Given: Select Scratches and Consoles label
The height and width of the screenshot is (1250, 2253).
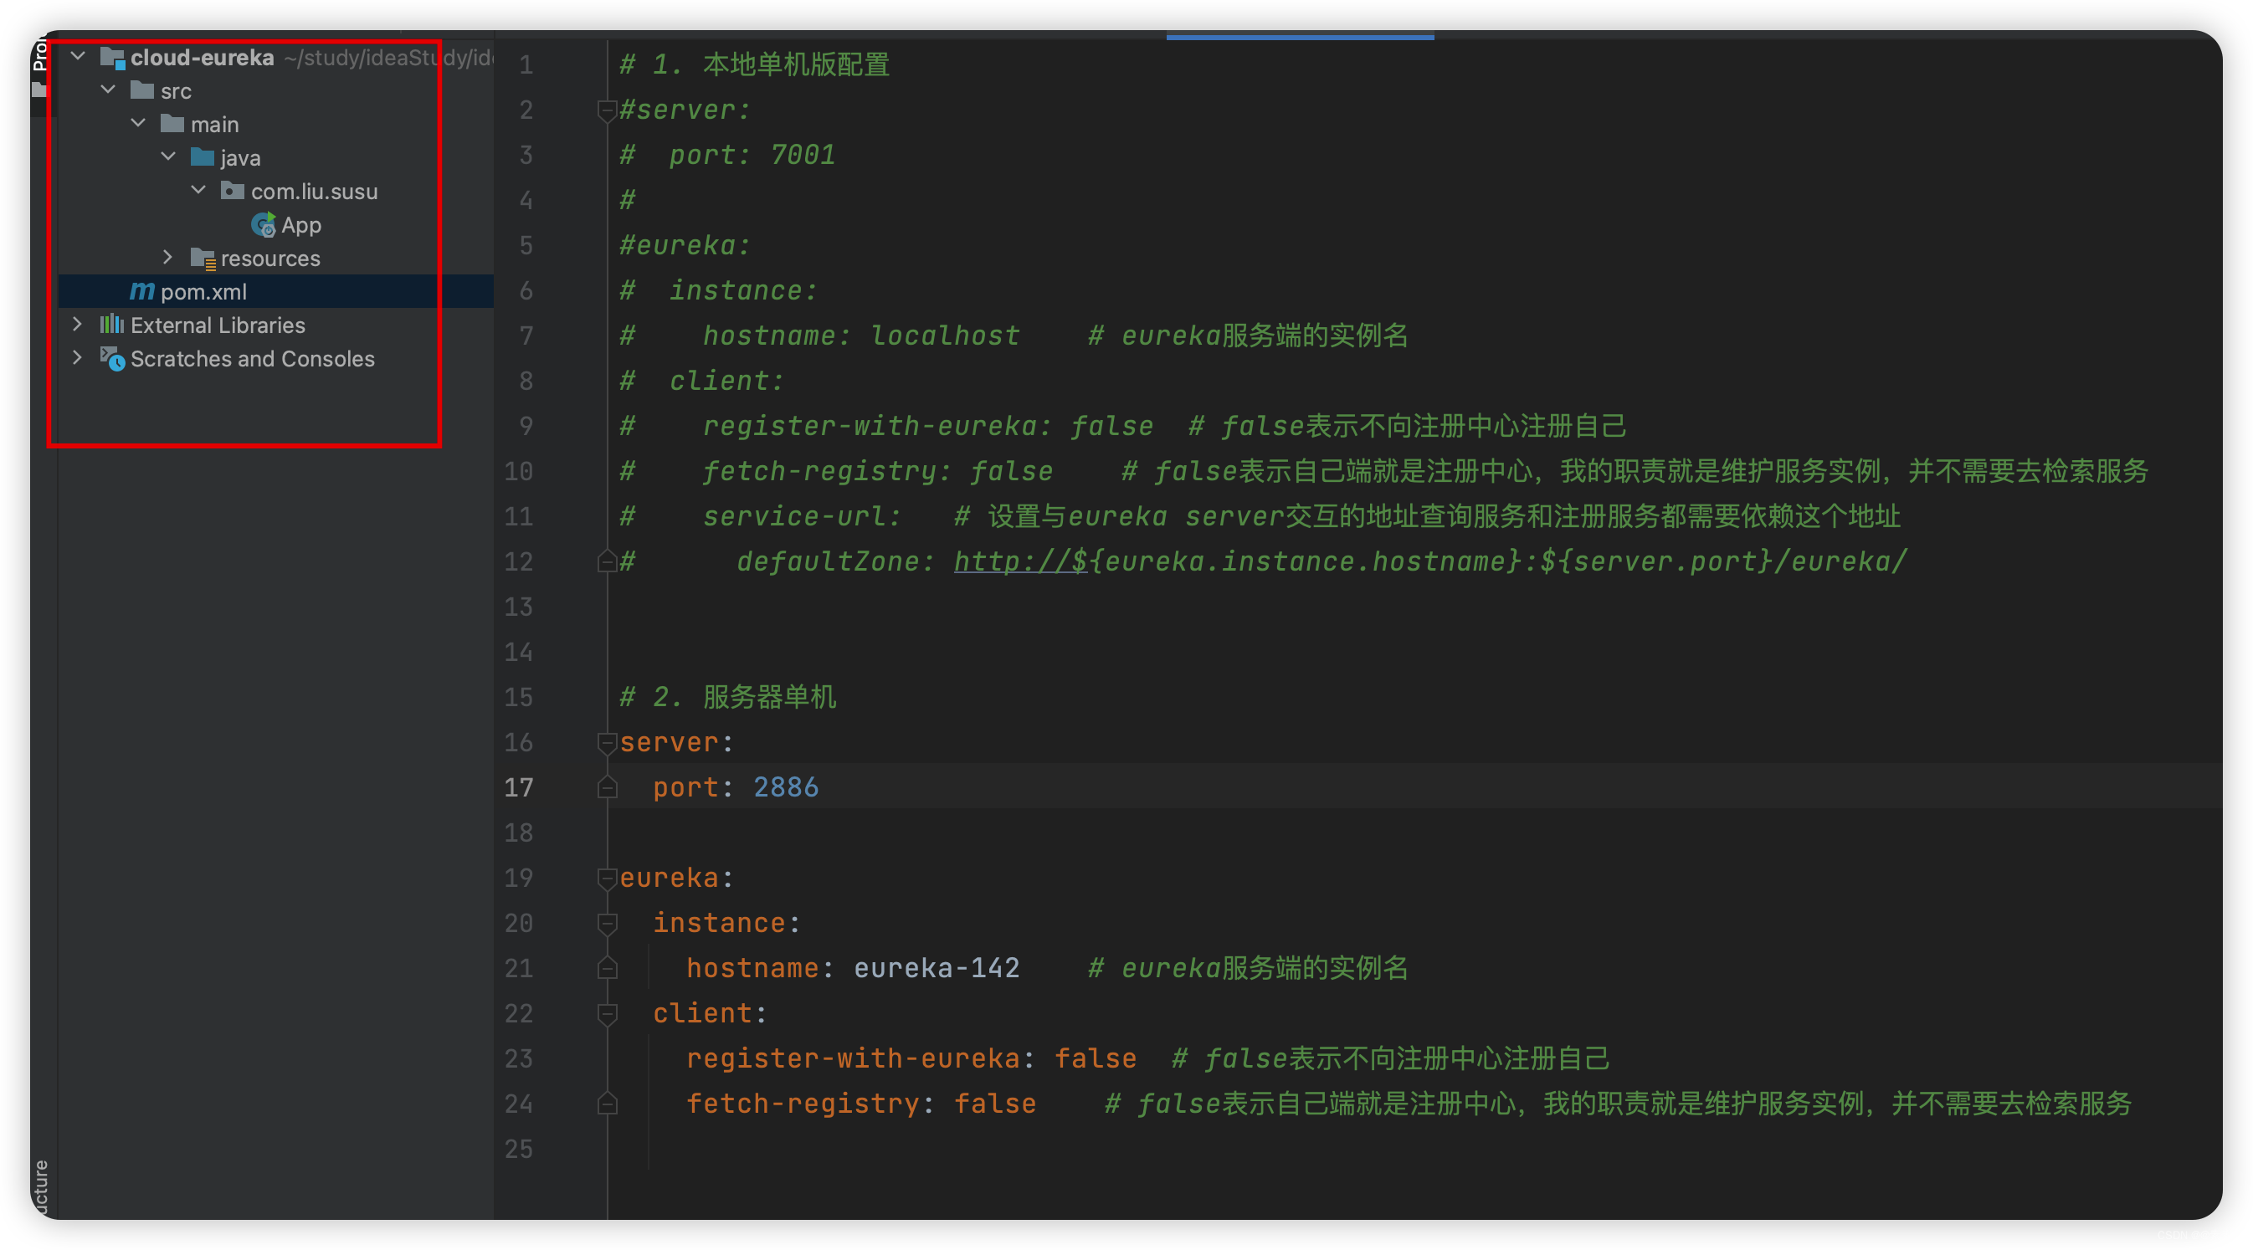Looking at the screenshot, I should 253,358.
